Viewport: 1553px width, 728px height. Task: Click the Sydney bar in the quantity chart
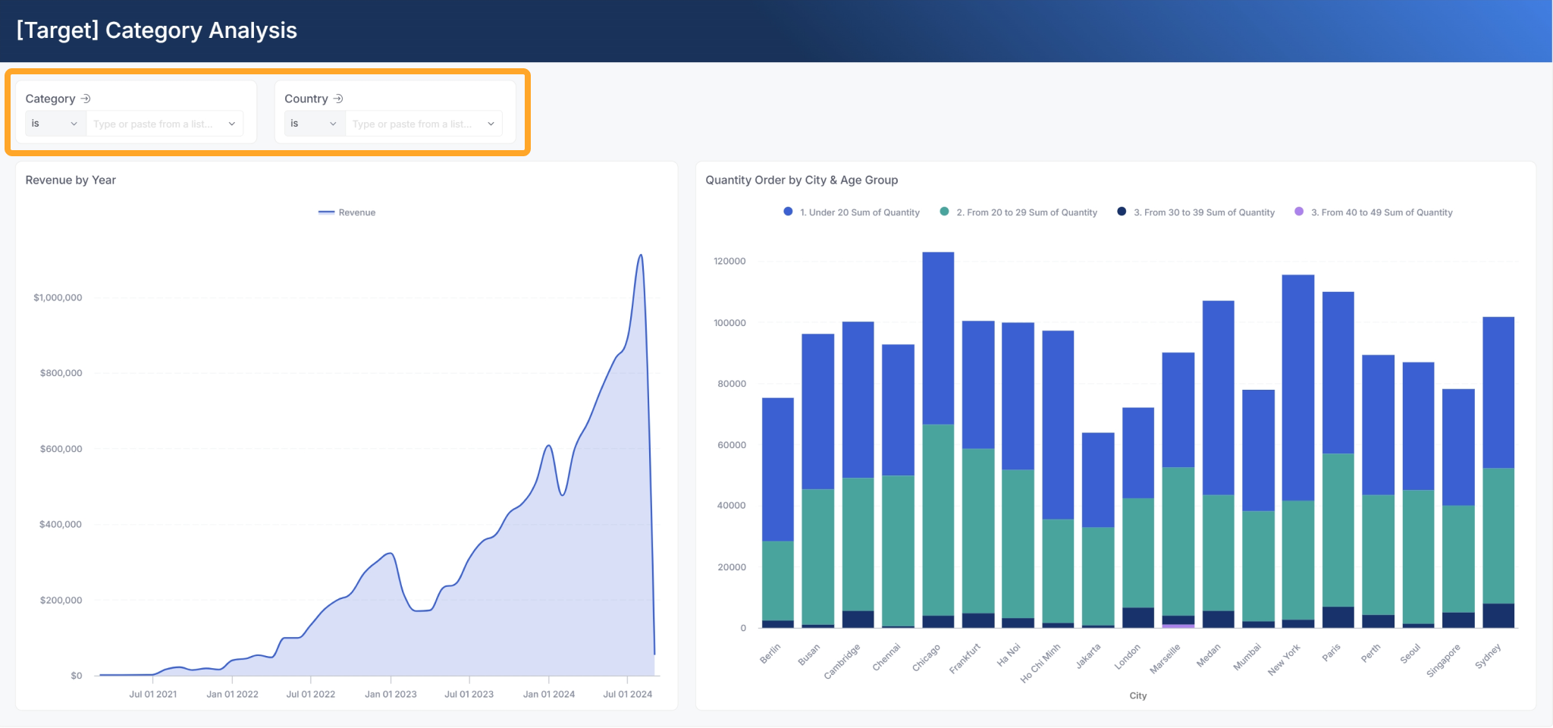[x=1498, y=472]
